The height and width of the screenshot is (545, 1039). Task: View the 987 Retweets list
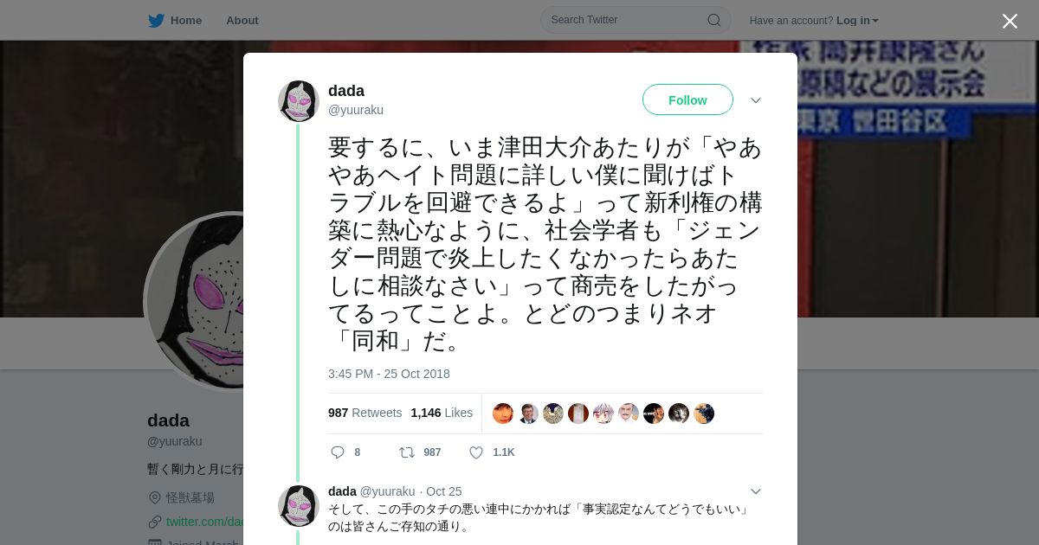365,413
